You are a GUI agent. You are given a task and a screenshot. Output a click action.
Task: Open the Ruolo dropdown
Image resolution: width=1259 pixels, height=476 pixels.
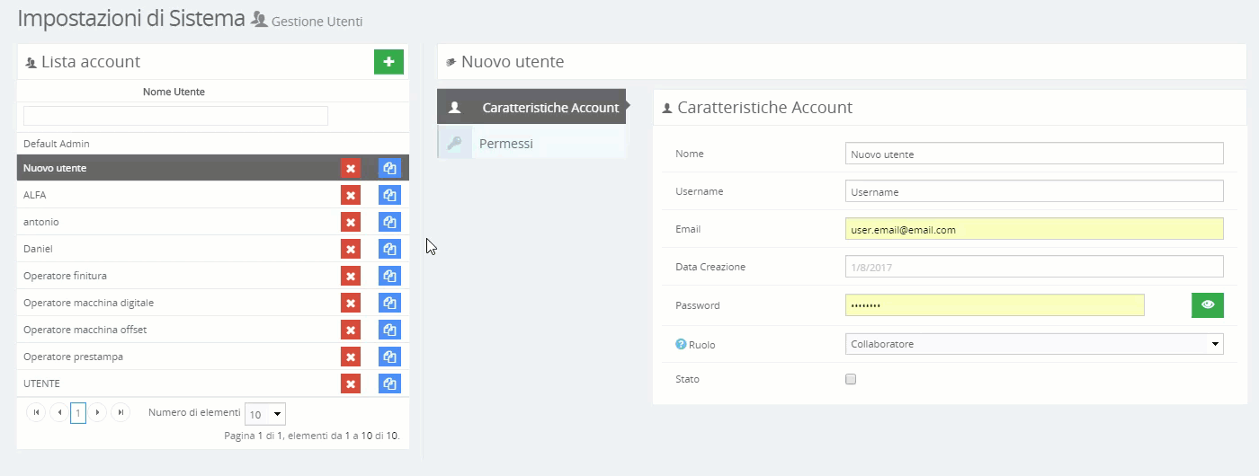tap(1034, 344)
